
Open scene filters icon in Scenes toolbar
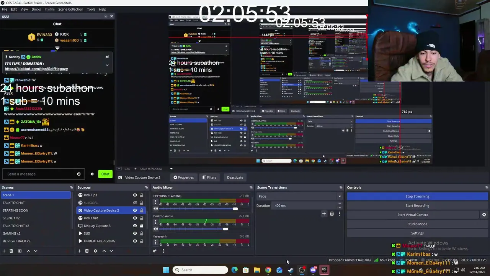(x=20, y=251)
